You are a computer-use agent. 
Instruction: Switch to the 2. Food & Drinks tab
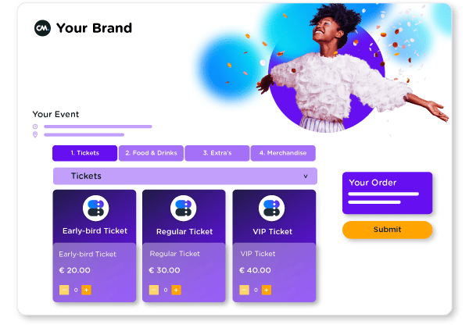(151, 153)
